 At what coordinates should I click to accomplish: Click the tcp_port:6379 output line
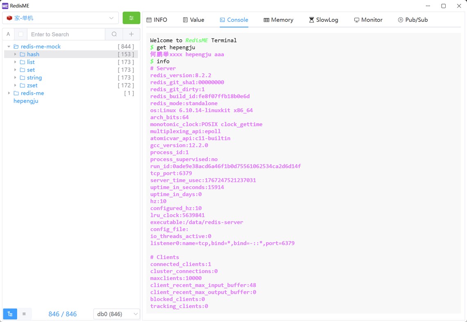(x=171, y=173)
